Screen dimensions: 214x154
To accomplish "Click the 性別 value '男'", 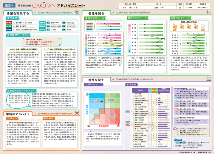I will pyautogui.click(x=180, y=8).
